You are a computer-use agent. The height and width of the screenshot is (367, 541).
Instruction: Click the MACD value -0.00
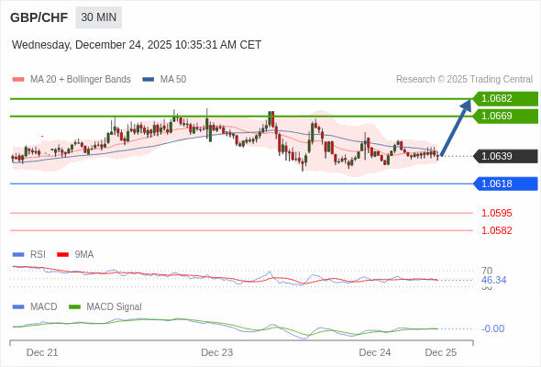click(492, 328)
